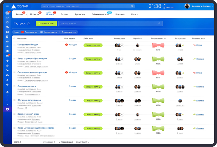Click Создать задачу in Юридический отдел row

93,45
